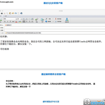The width and height of the screenshot is (105, 105).
Task: Switch to the 选项 tab
Action: (6, 16)
